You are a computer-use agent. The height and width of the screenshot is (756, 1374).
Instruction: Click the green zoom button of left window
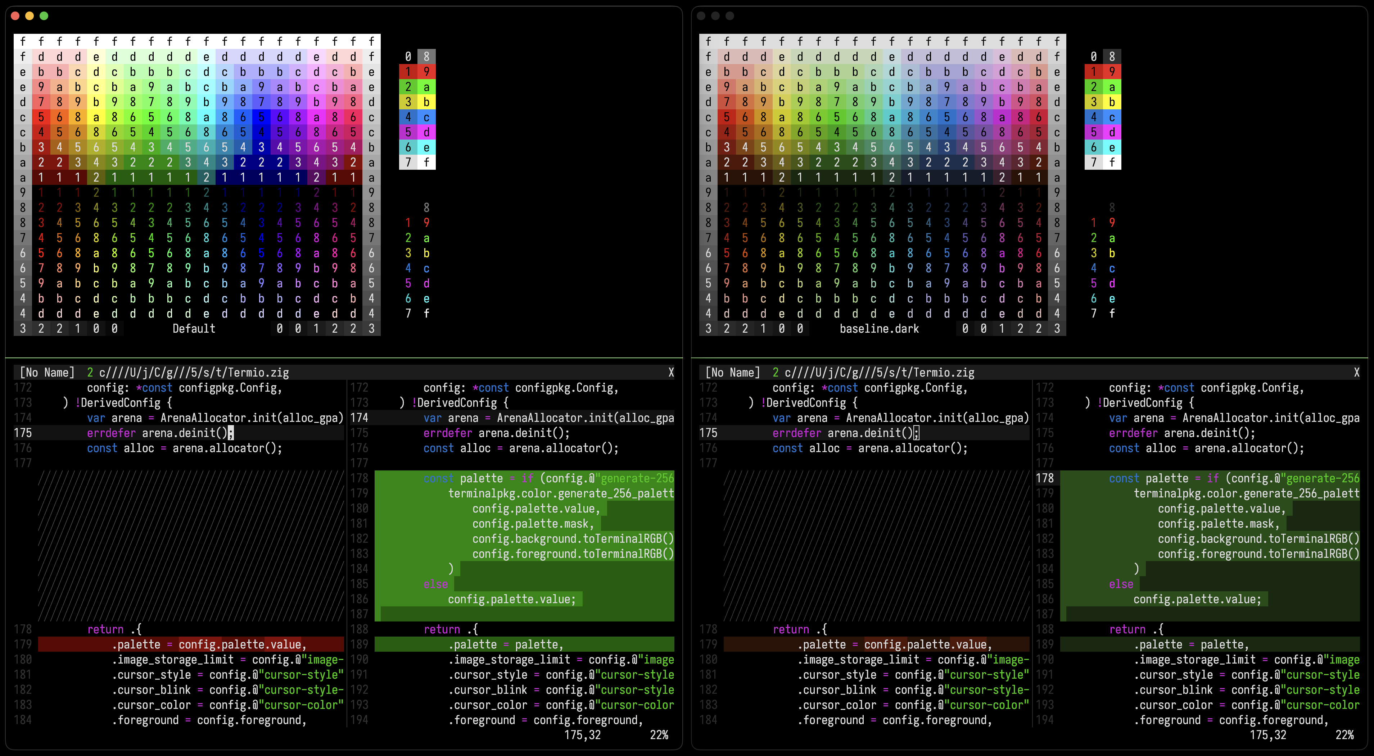(44, 16)
